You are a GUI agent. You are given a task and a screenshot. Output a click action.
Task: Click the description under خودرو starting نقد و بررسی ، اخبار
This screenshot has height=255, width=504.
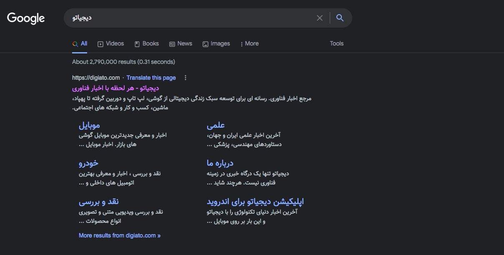(120, 178)
